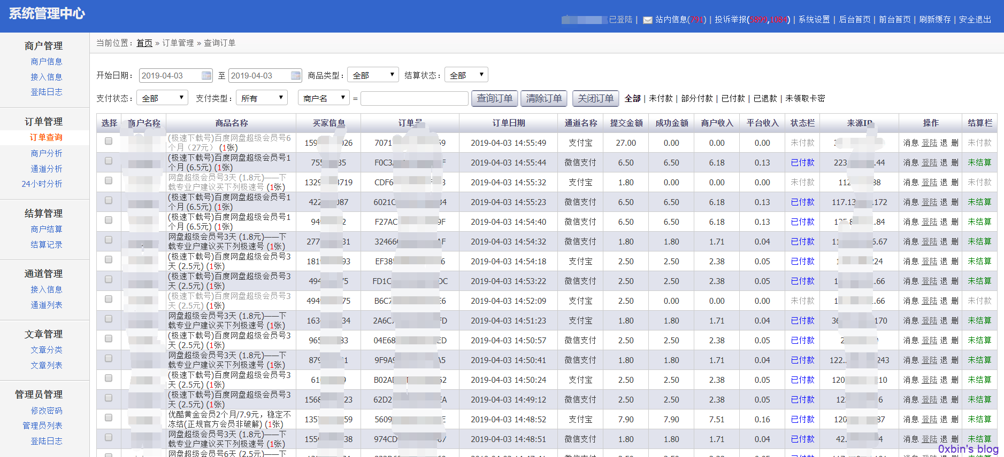The image size is (1004, 457).
Task: Open the end date calendar icon
Action: pyautogui.click(x=295, y=75)
